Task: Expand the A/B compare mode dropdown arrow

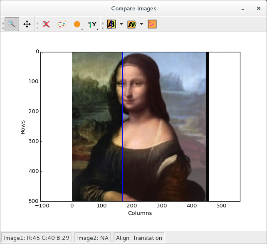Action: click(121, 24)
